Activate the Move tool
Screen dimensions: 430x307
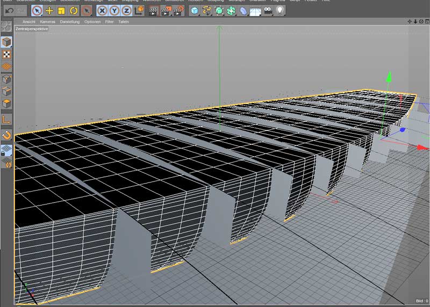click(49, 10)
